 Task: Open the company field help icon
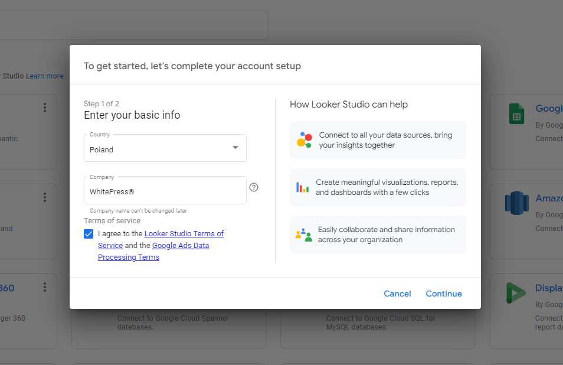(254, 187)
